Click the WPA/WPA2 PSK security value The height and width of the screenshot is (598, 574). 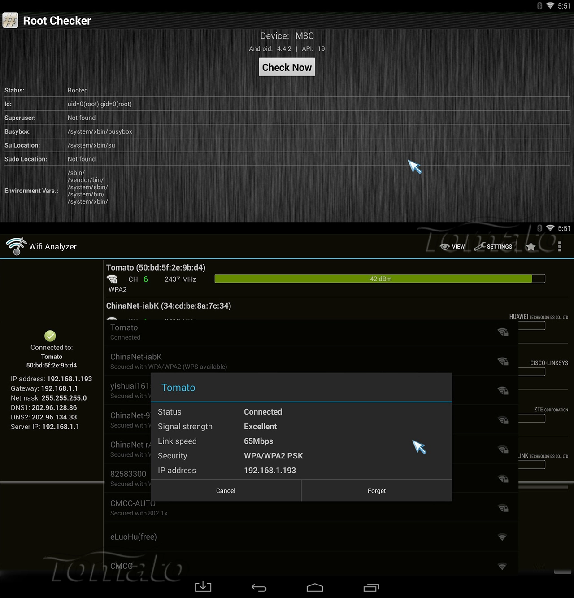click(x=274, y=456)
